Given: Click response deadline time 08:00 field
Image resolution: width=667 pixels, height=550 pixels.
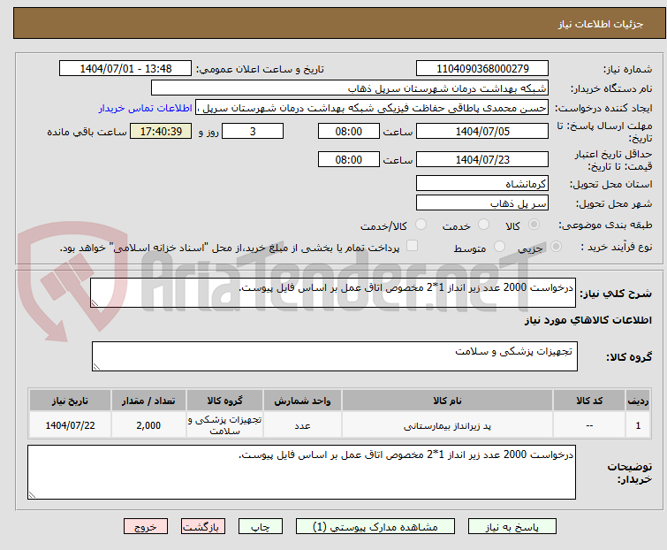Looking at the screenshot, I should click(349, 131).
